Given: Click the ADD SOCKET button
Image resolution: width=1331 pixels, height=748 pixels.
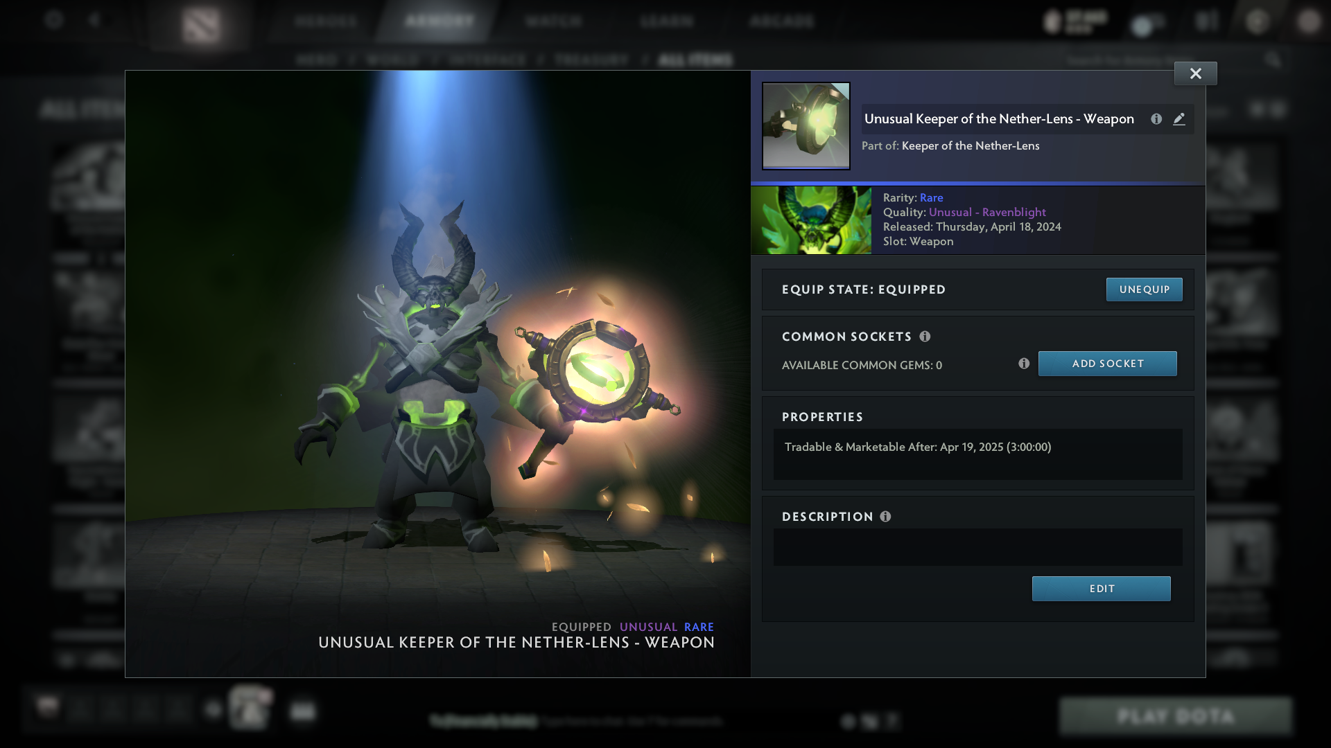Looking at the screenshot, I should [x=1107, y=363].
